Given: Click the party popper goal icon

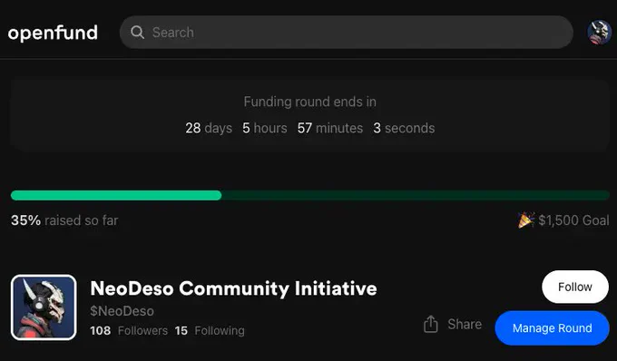Looking at the screenshot, I should 526,220.
